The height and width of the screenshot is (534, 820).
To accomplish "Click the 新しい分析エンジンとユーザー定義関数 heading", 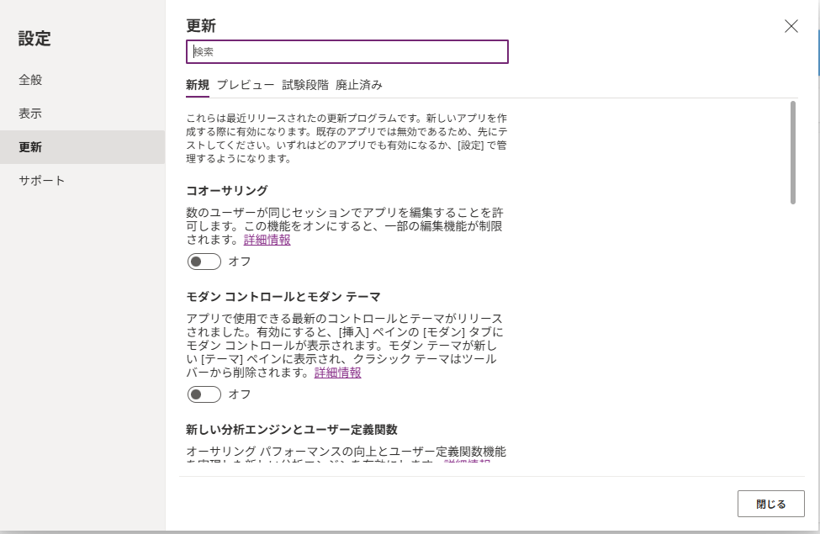I will [x=292, y=430].
